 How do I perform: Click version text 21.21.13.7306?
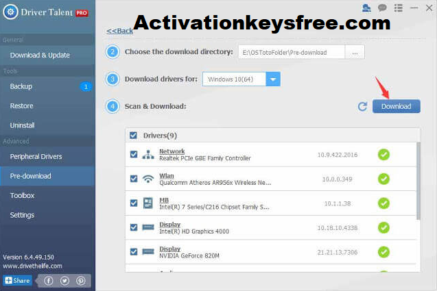[338, 253]
